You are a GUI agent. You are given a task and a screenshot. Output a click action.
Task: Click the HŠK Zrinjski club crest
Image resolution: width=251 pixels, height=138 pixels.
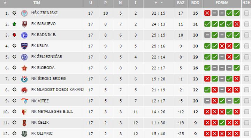click(x=24, y=13)
